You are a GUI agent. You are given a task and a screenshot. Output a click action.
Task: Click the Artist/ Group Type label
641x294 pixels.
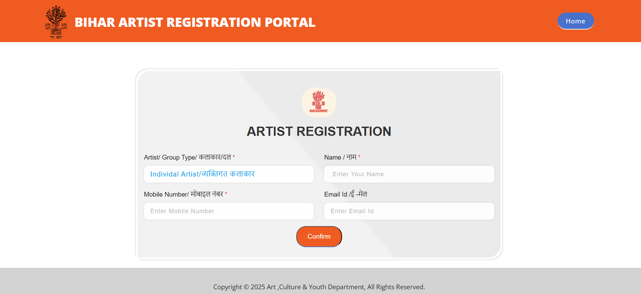click(187, 157)
